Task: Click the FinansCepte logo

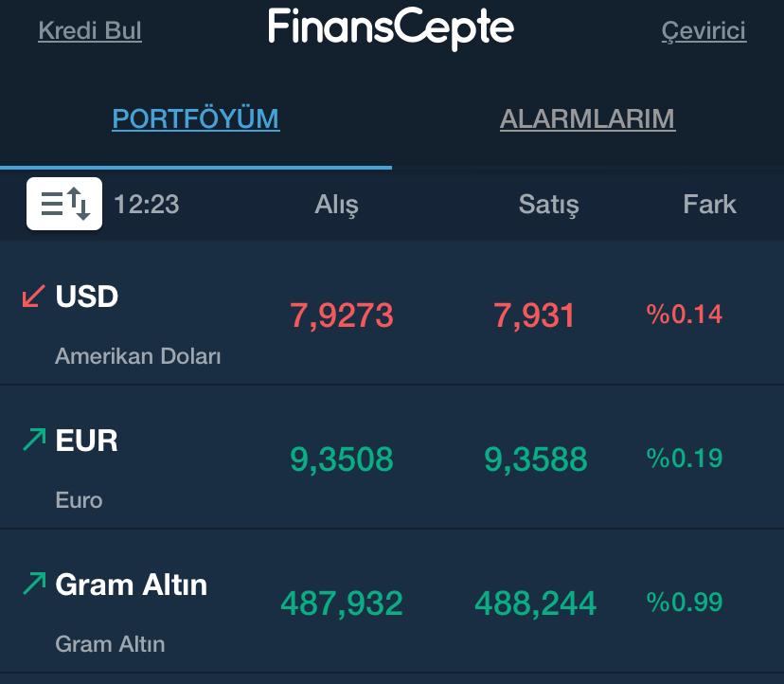Action: tap(391, 28)
